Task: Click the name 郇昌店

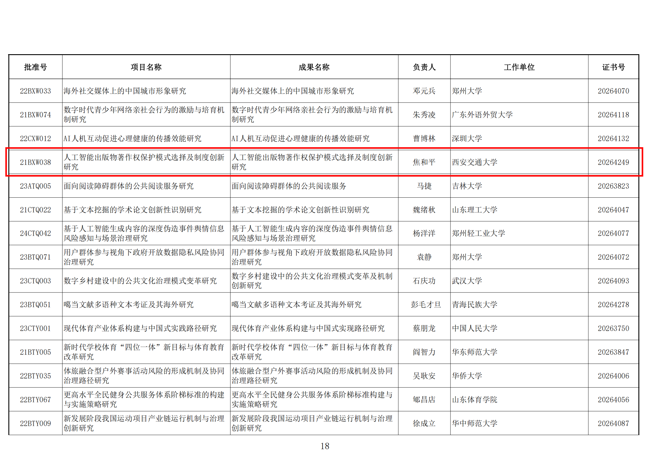Action: (x=424, y=400)
